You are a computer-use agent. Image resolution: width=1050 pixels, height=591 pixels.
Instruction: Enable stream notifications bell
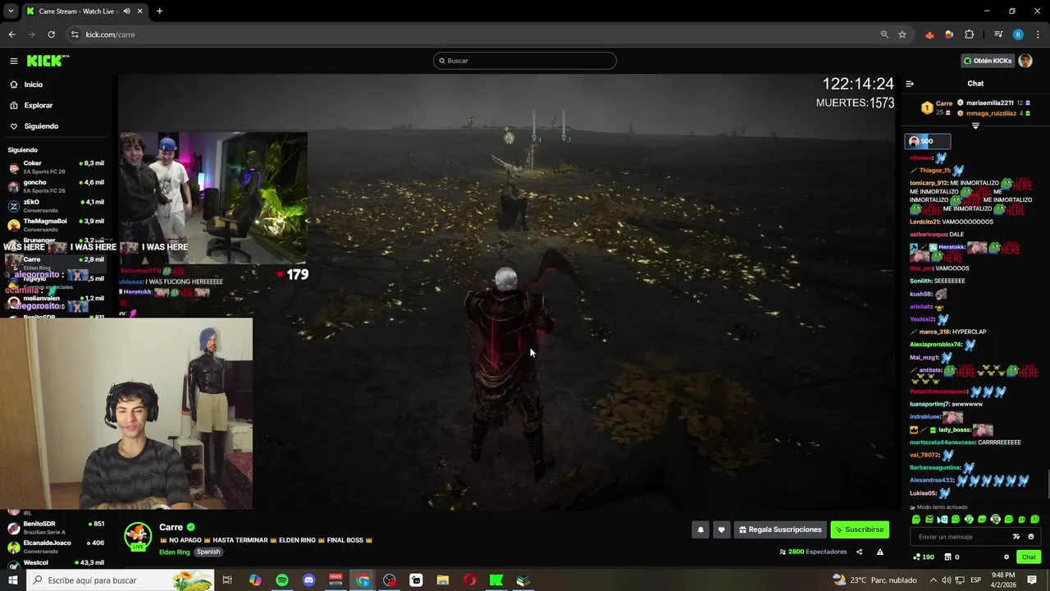click(x=701, y=529)
